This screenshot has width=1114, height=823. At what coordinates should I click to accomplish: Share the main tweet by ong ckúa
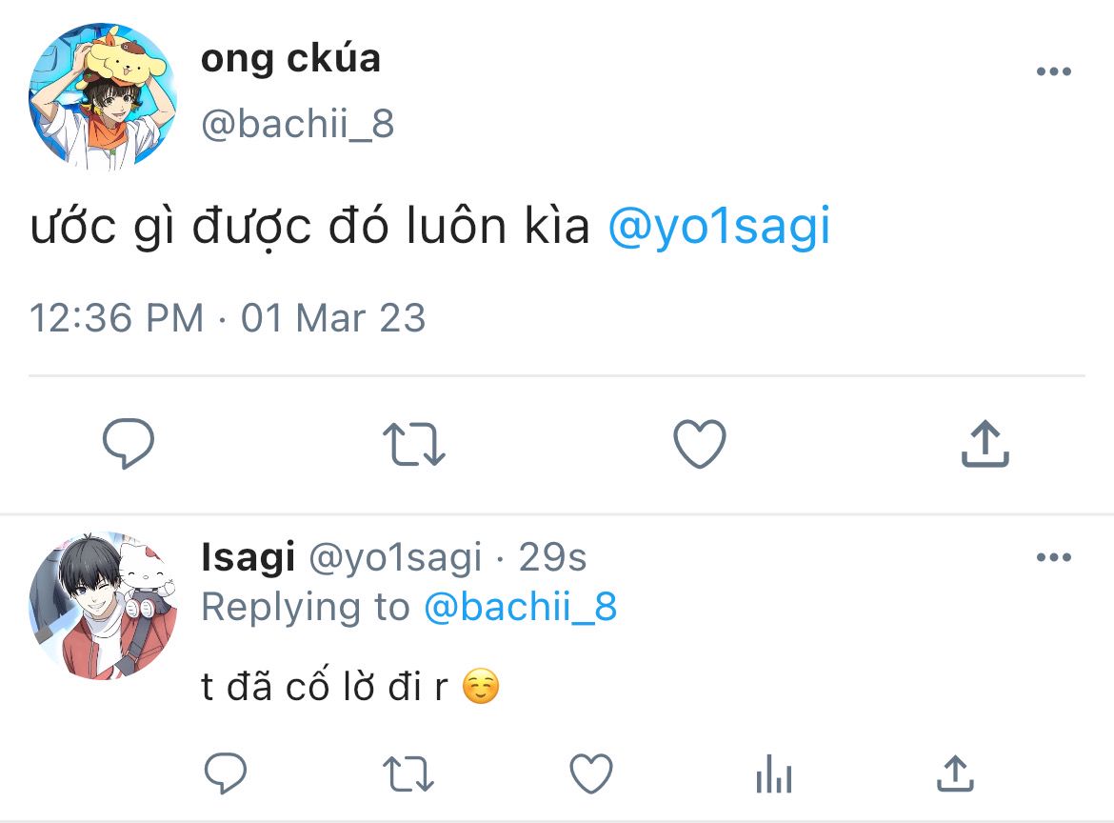click(x=985, y=445)
